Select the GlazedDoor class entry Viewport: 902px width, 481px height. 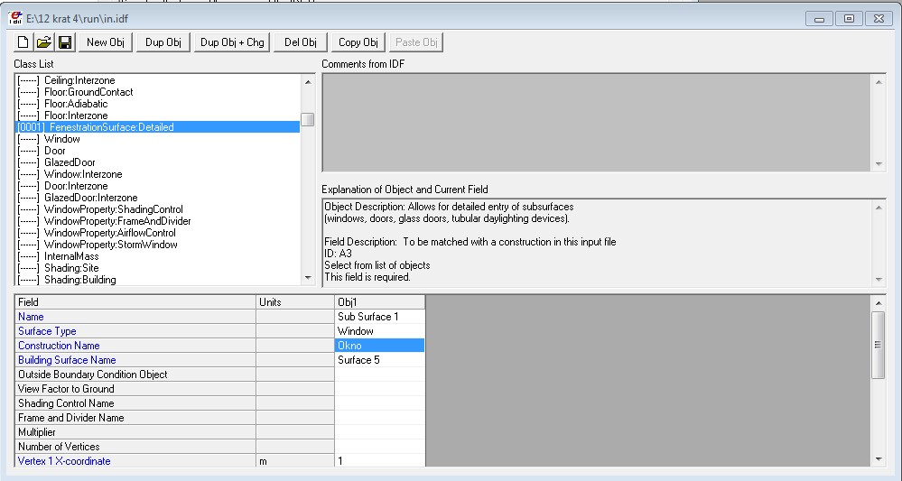[x=157, y=162]
